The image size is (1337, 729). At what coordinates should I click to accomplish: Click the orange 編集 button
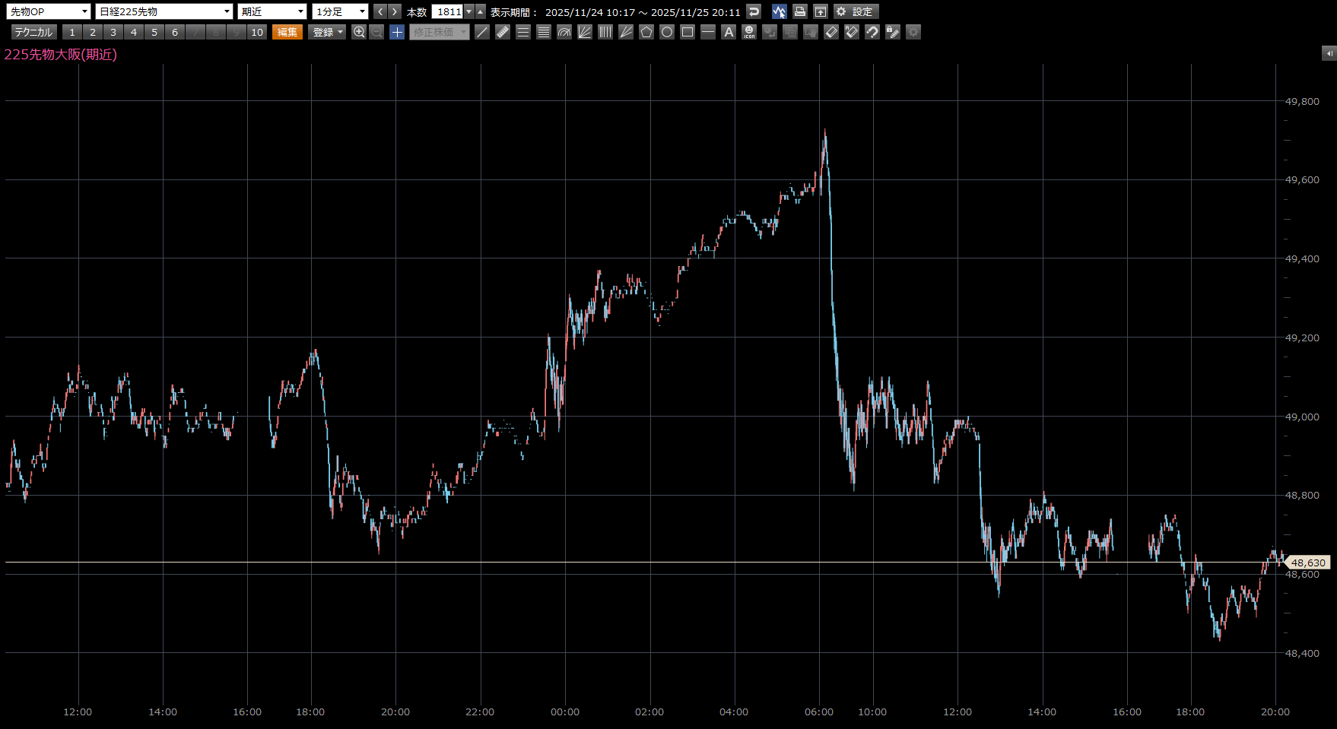287,32
